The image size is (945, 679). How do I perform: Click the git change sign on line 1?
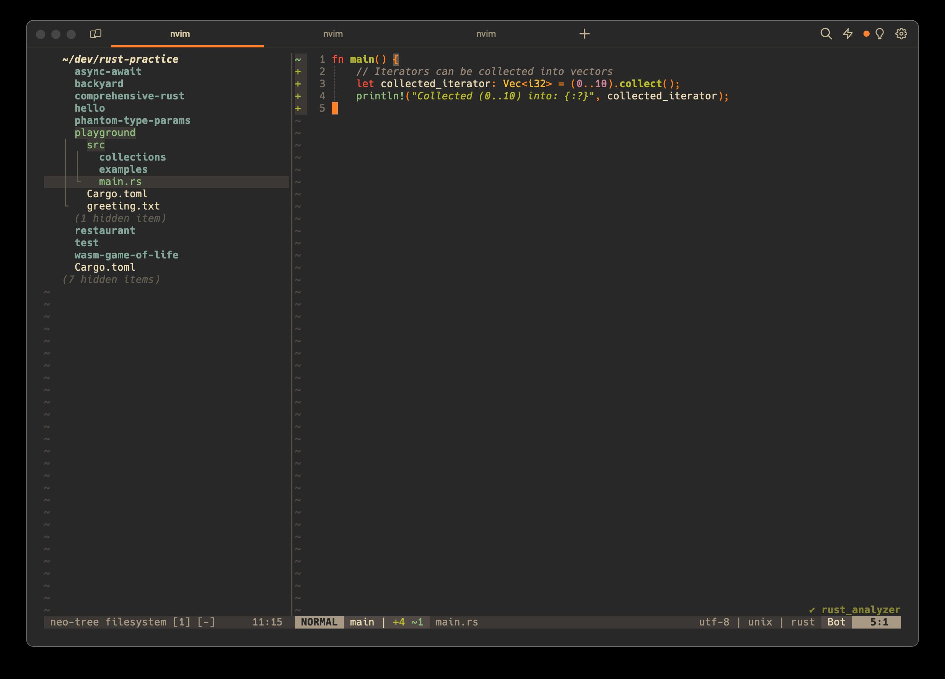click(298, 60)
